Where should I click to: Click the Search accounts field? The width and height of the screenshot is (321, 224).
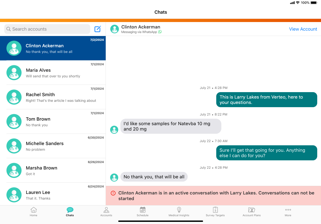[x=47, y=29]
